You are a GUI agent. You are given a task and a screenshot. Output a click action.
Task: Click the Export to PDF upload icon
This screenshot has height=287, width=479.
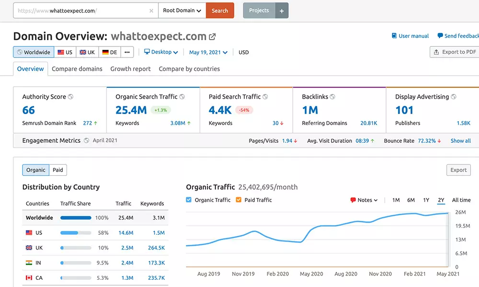(436, 52)
